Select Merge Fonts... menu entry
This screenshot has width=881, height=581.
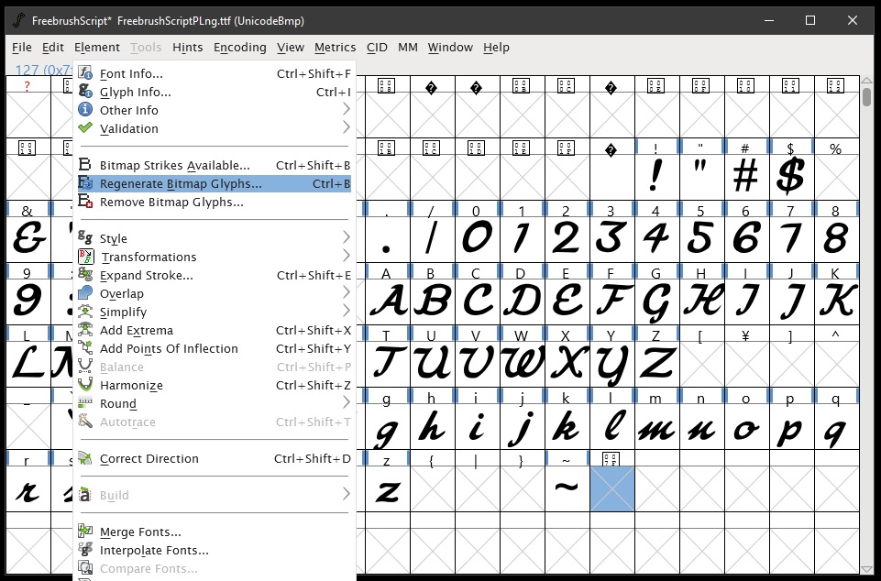(x=215, y=531)
